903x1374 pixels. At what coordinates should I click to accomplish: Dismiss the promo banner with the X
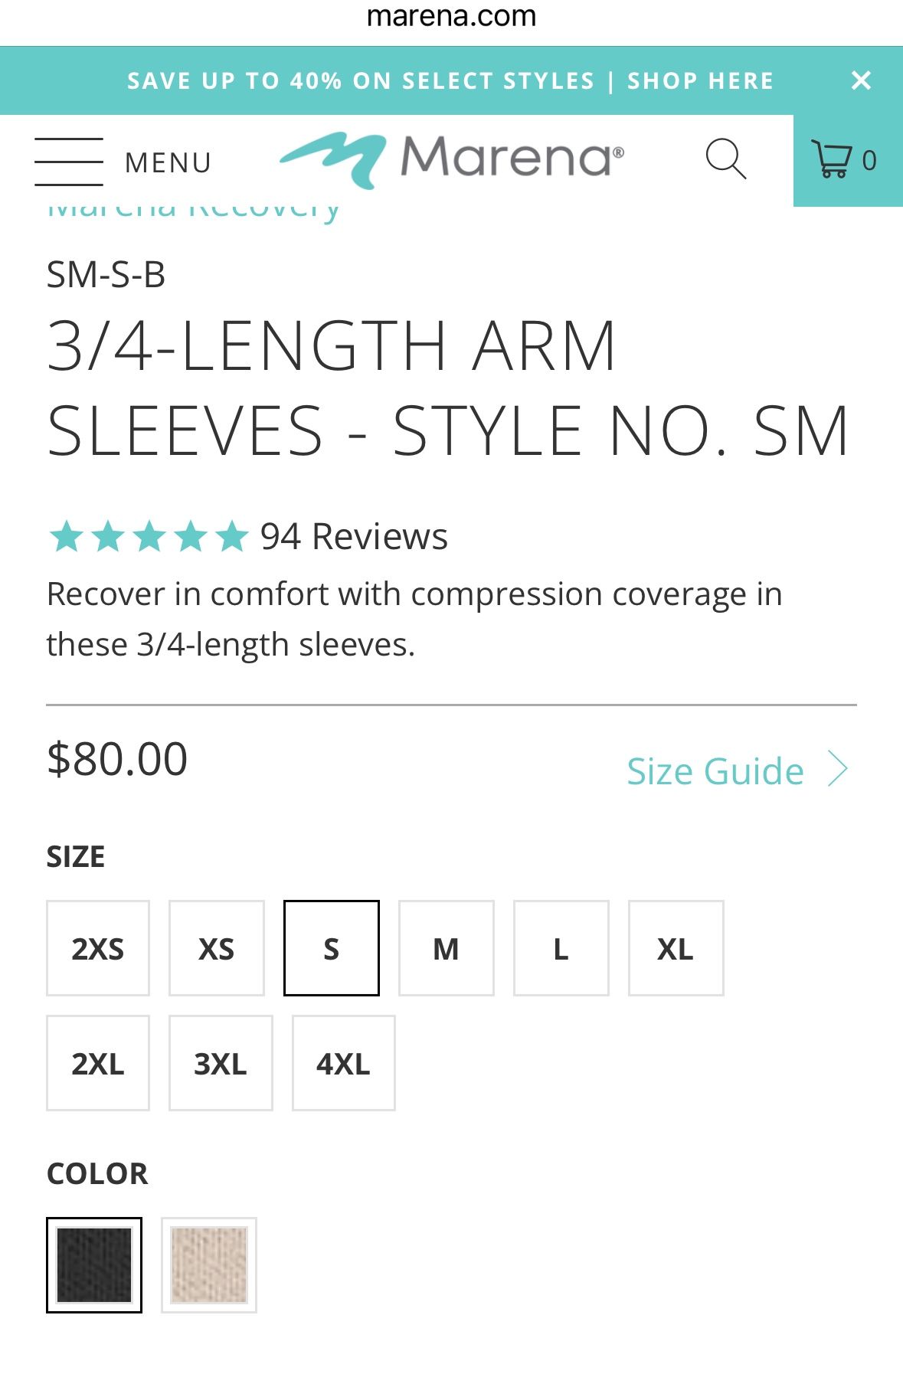point(861,79)
